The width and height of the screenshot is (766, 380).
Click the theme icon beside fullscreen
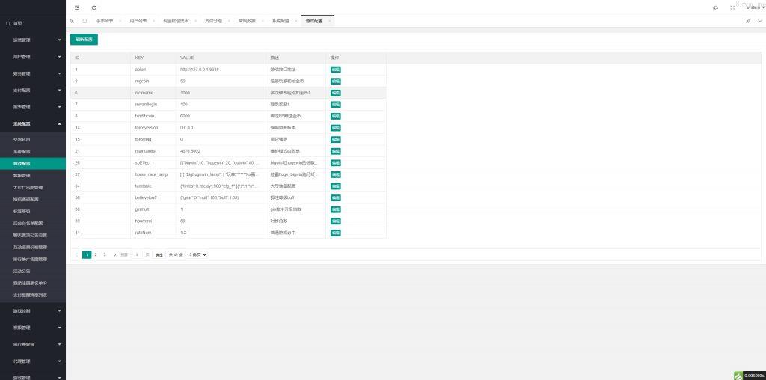tap(716, 7)
